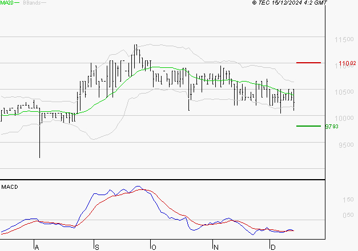The height and width of the screenshot is (251, 358).
Task: Click the 10500 price axis label
Action: pos(344,92)
